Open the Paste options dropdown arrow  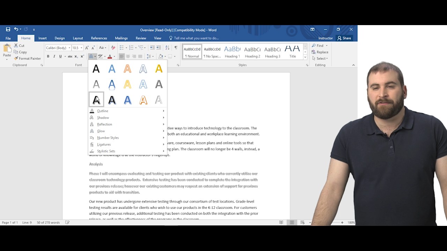coord(7,59)
